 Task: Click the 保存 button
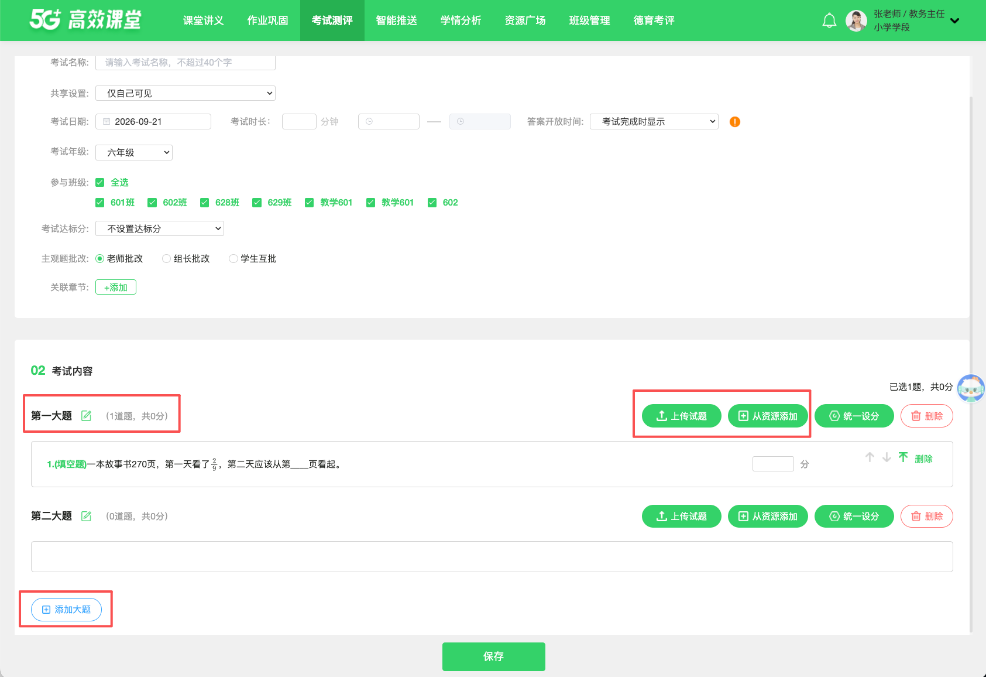[x=494, y=657]
